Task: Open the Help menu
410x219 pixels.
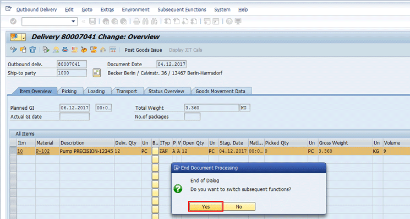Action: (243, 9)
